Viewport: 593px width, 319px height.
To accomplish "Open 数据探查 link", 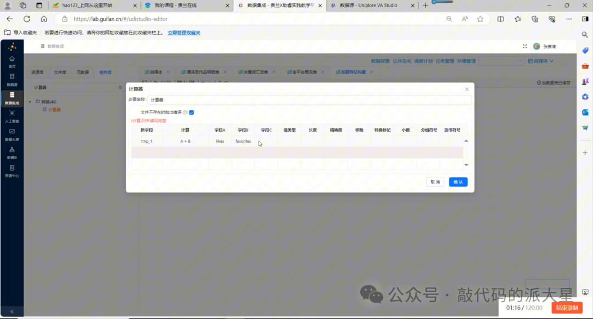I will pyautogui.click(x=380, y=61).
